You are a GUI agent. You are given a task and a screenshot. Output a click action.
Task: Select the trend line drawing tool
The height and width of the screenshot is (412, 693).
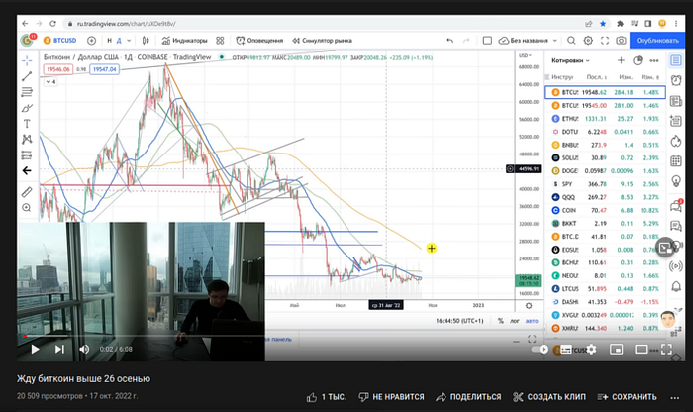27,76
